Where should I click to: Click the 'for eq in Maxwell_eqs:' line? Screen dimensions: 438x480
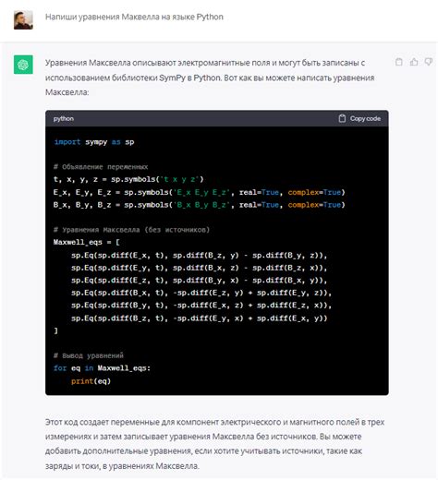[102, 368]
